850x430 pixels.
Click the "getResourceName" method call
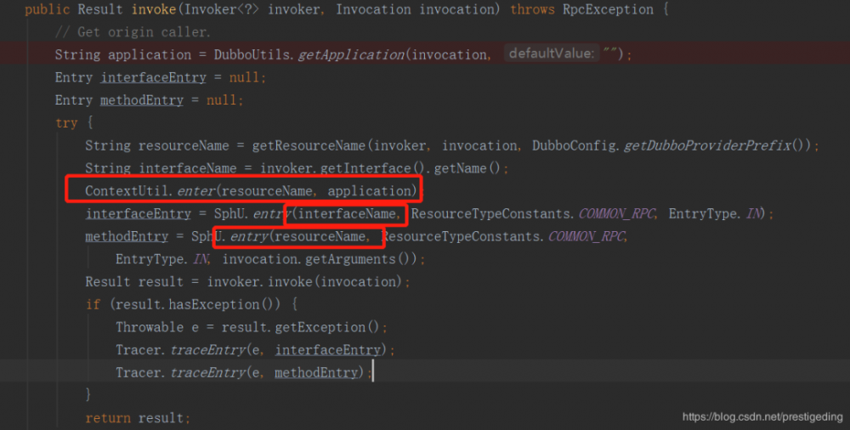[309, 146]
